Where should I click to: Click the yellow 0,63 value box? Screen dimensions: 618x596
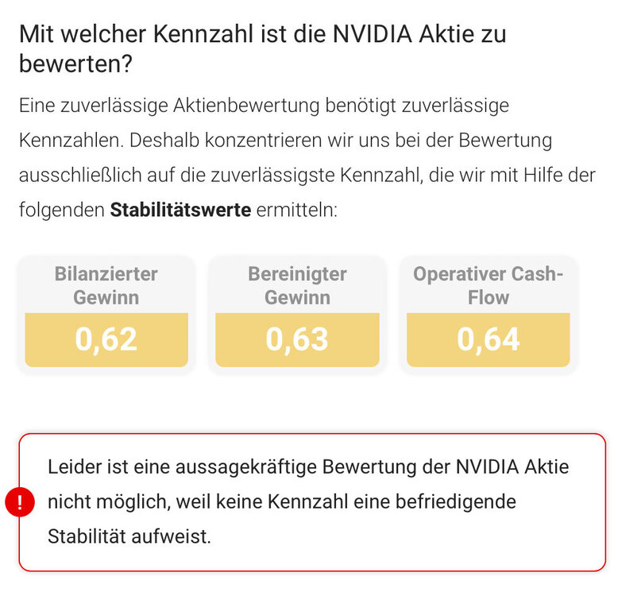pos(297,339)
